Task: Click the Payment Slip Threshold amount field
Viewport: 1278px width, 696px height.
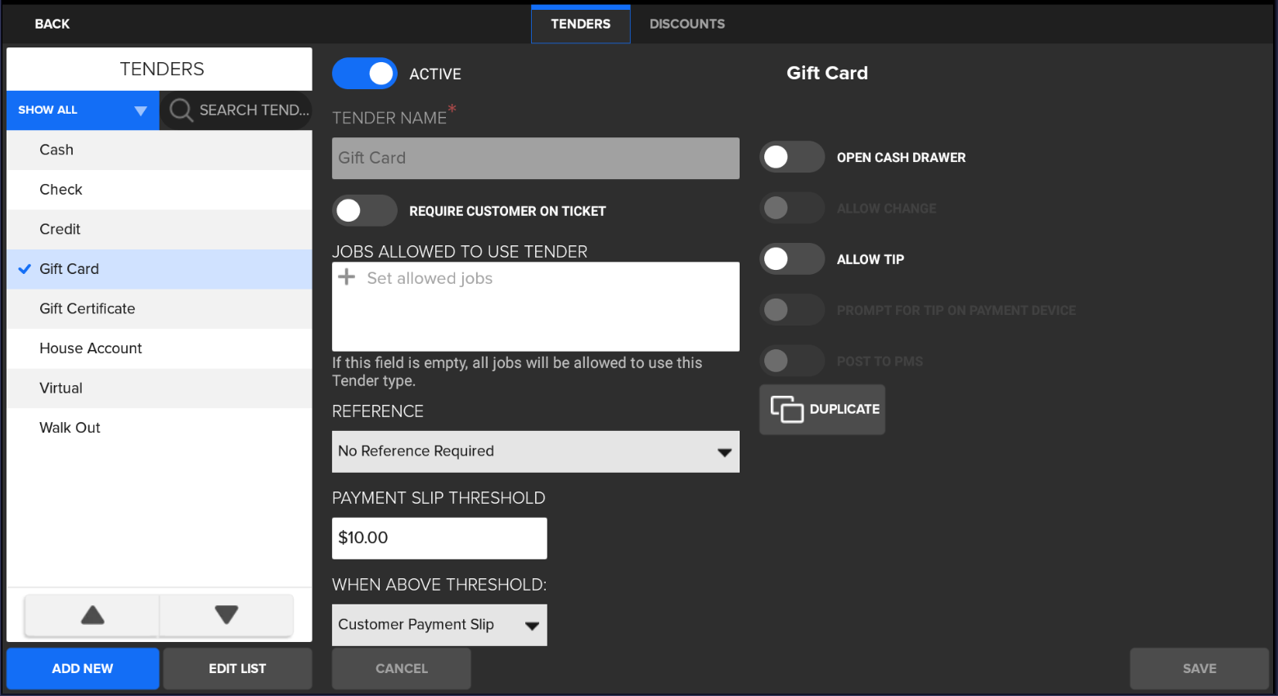Action: point(439,538)
